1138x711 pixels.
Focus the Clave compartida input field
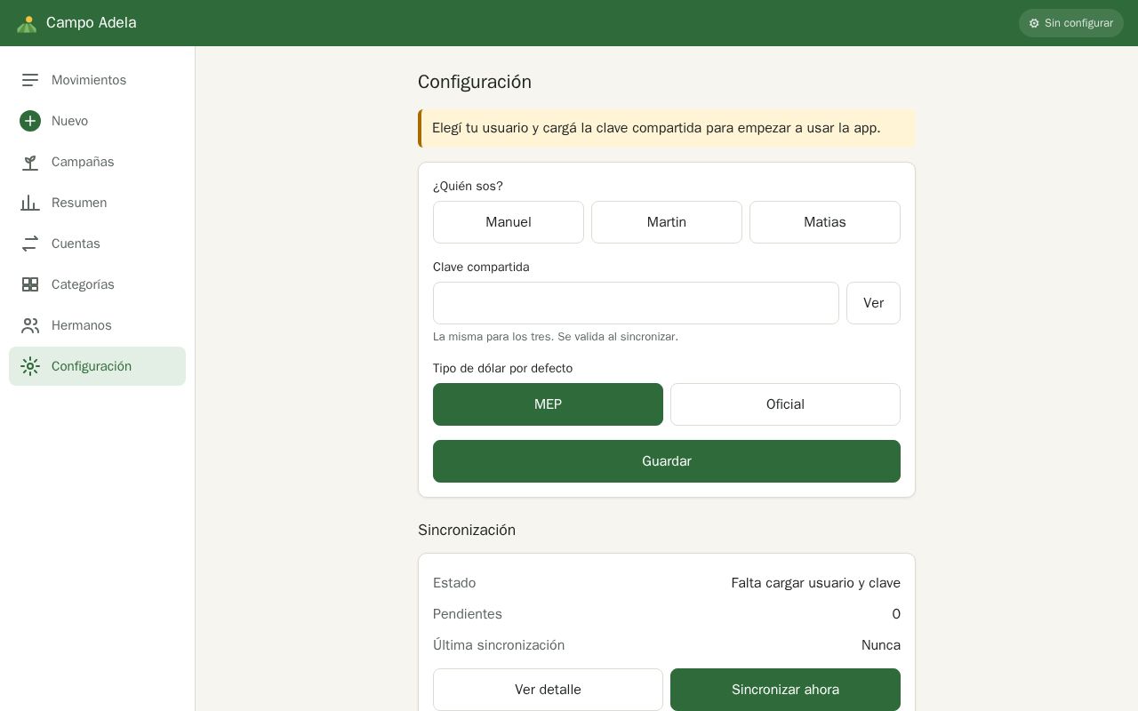[x=636, y=303]
